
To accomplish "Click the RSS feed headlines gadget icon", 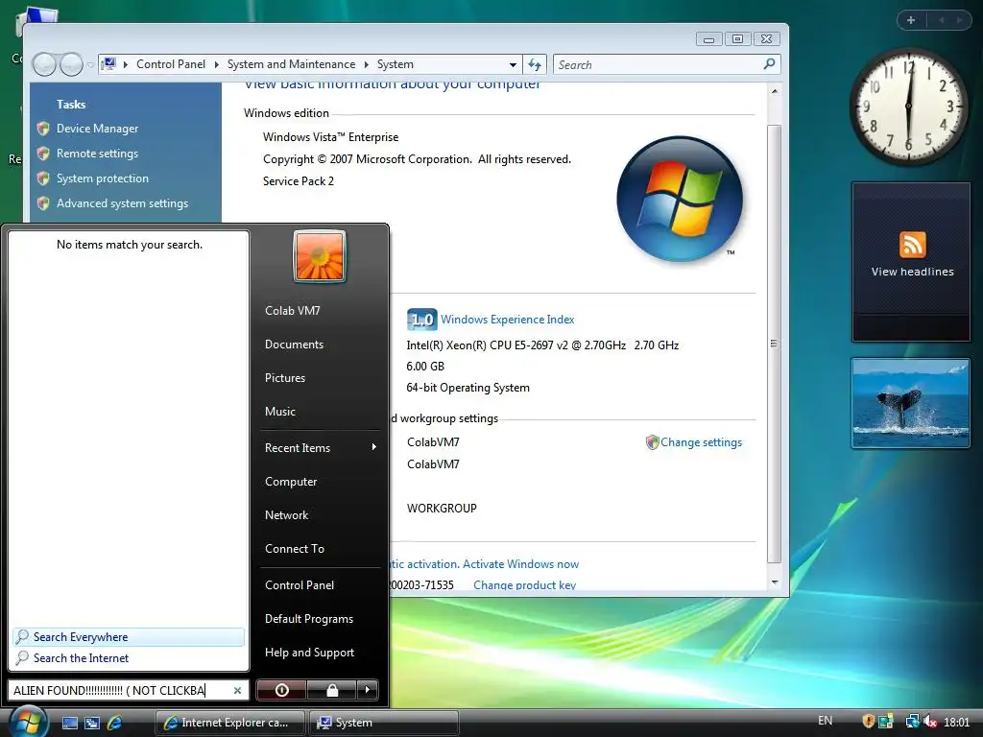I will [912, 245].
